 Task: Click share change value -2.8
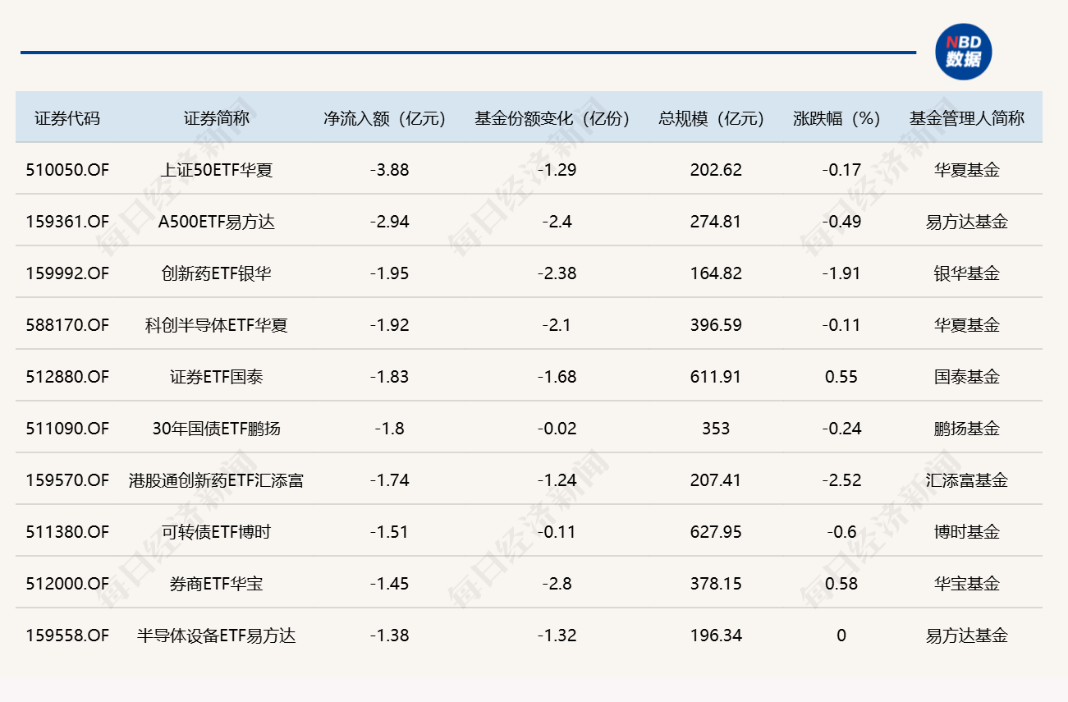(557, 584)
